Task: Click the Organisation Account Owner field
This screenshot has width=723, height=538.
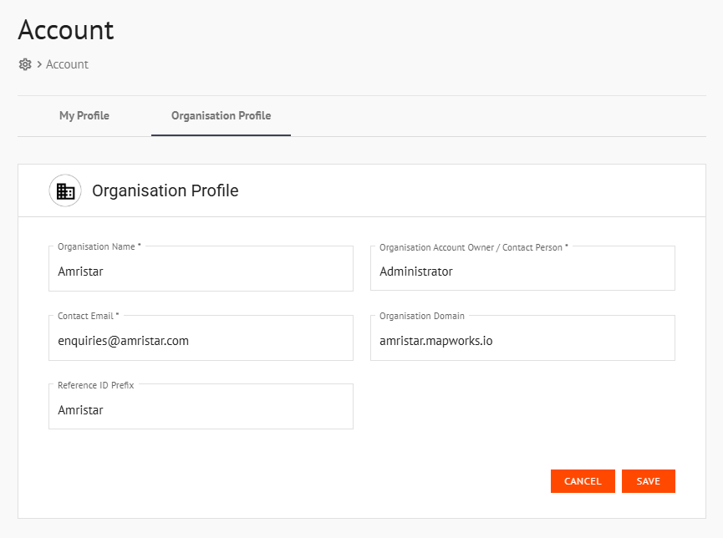Action: (522, 268)
